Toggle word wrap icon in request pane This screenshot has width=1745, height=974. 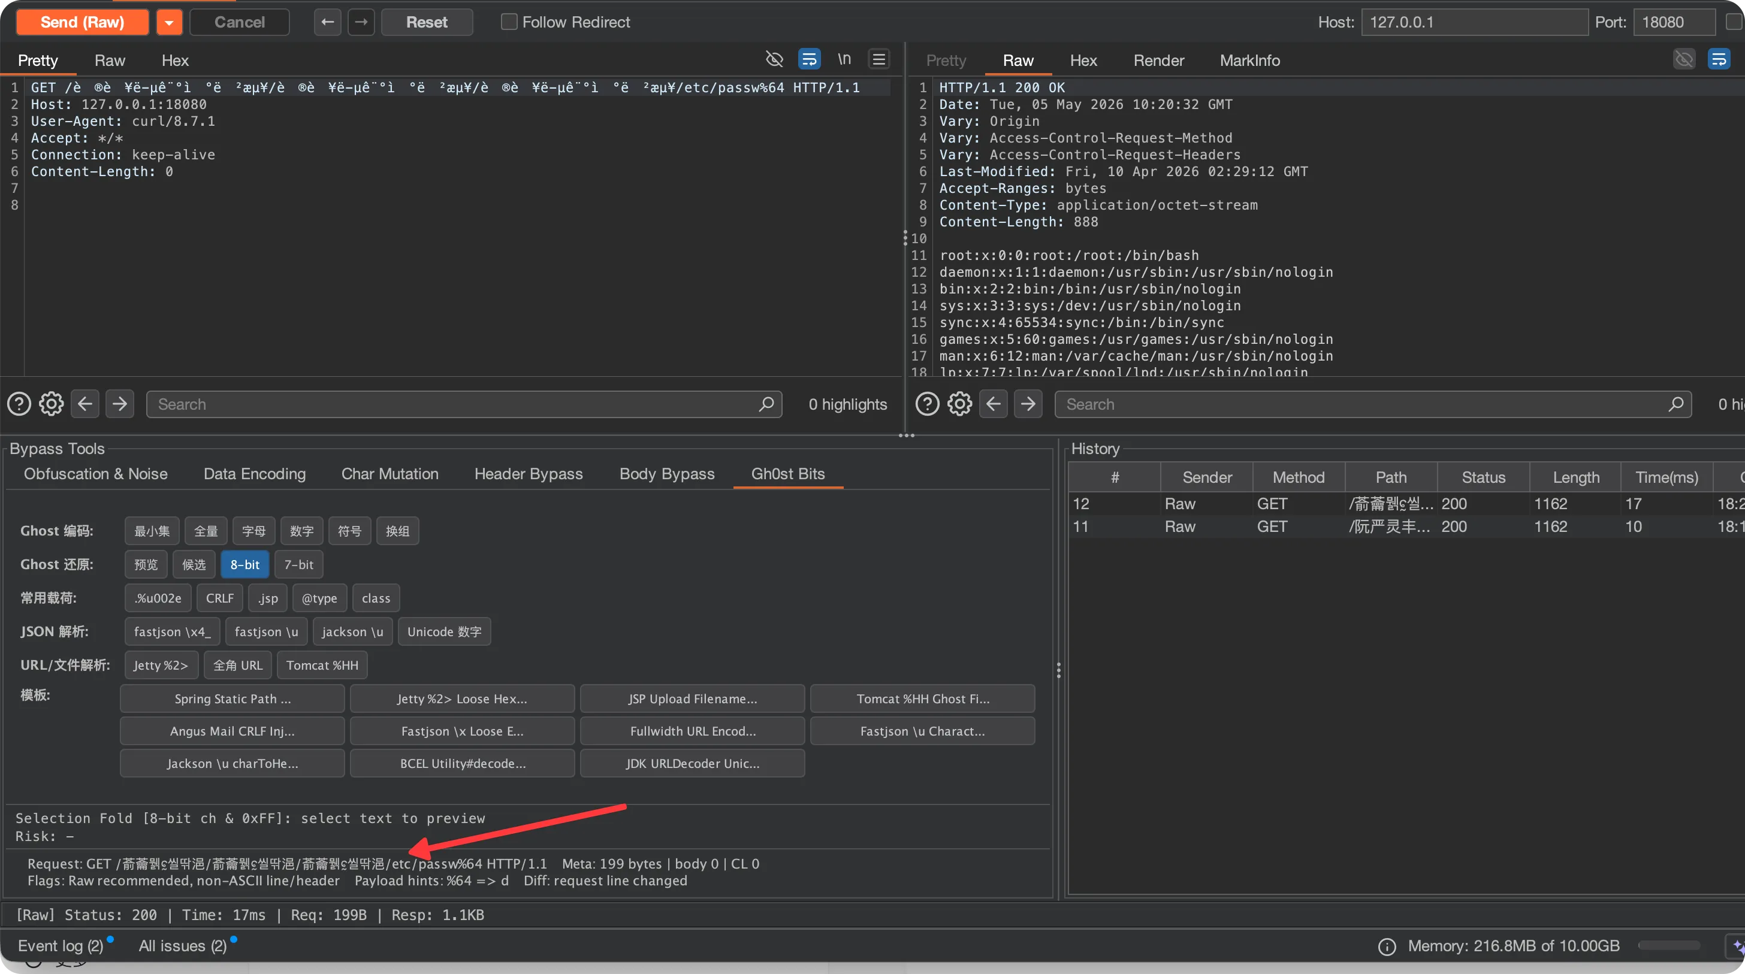pyautogui.click(x=810, y=59)
